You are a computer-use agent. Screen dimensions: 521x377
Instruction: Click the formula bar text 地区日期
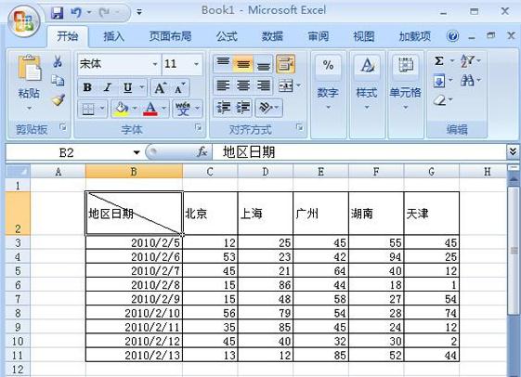[249, 152]
